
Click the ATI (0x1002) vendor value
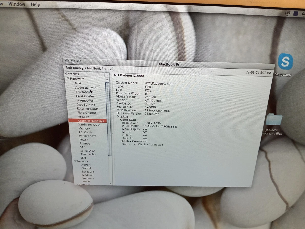[154, 101]
